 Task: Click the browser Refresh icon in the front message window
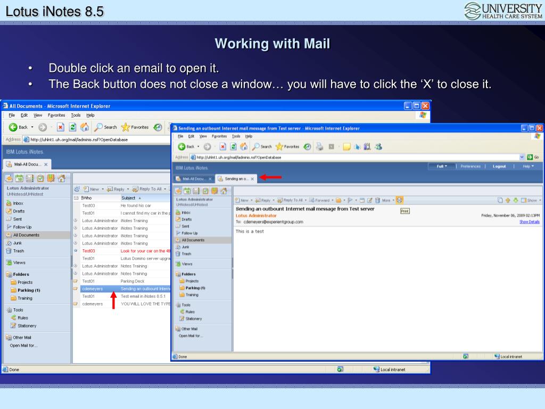click(234, 147)
